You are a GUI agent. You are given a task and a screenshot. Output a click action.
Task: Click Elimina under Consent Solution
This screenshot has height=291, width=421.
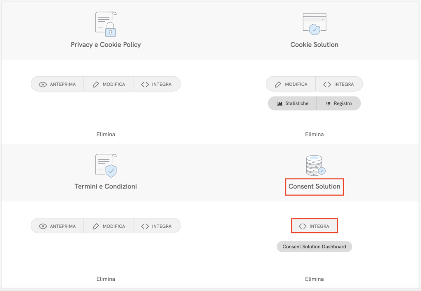tap(314, 279)
